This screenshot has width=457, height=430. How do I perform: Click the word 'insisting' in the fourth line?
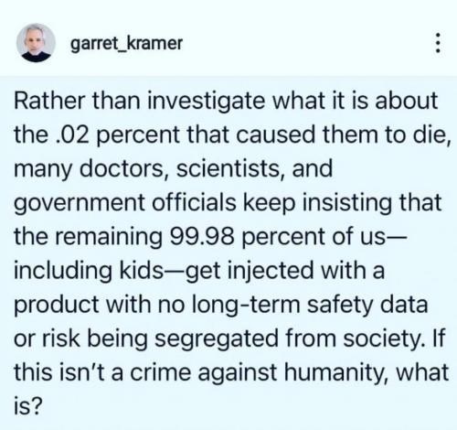point(346,203)
